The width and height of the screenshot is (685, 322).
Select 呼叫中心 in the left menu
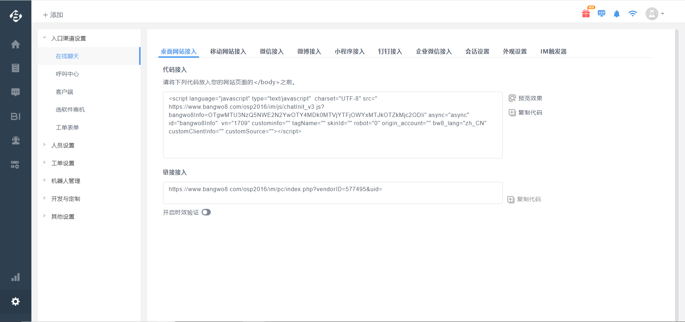67,74
